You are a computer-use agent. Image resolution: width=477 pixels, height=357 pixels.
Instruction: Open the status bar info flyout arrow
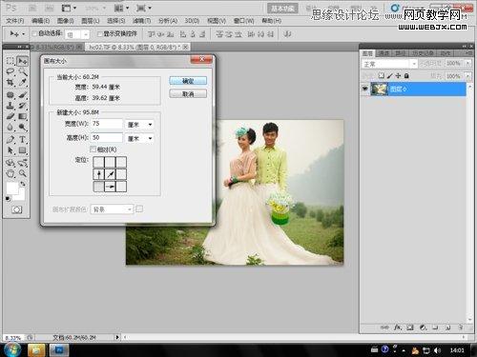(117, 337)
